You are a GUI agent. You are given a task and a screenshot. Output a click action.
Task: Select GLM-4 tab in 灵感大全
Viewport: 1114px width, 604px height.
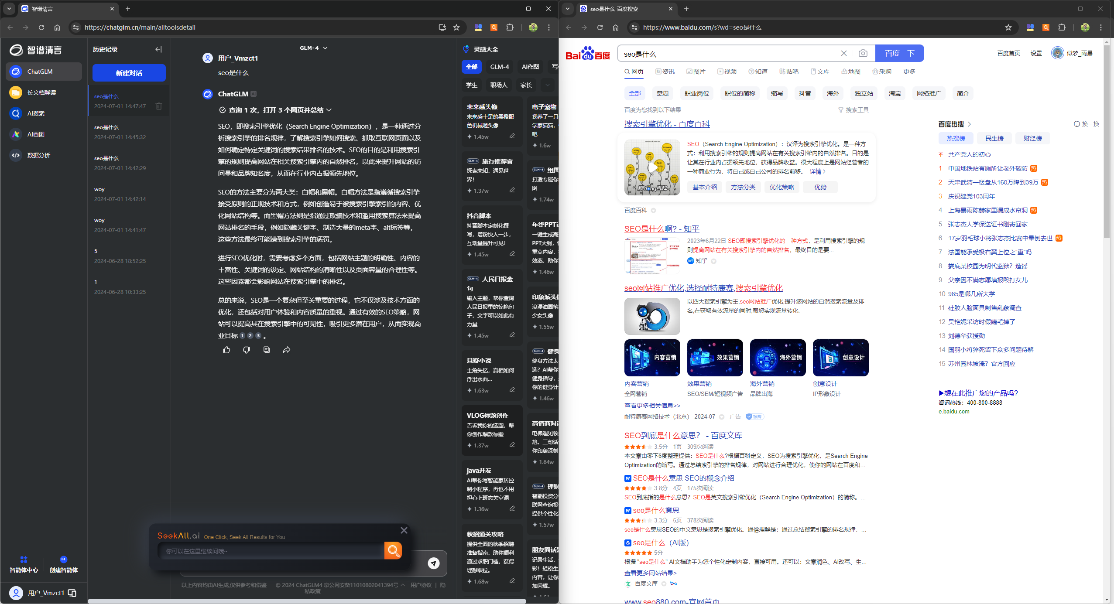500,67
